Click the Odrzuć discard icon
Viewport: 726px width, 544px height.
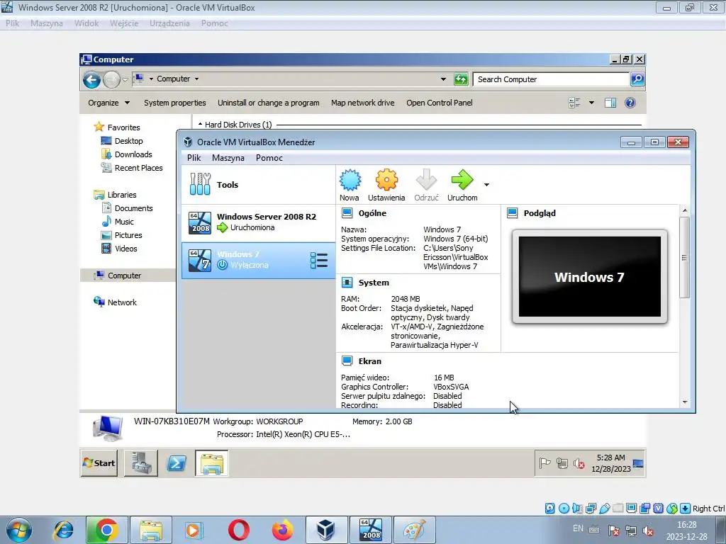click(426, 185)
